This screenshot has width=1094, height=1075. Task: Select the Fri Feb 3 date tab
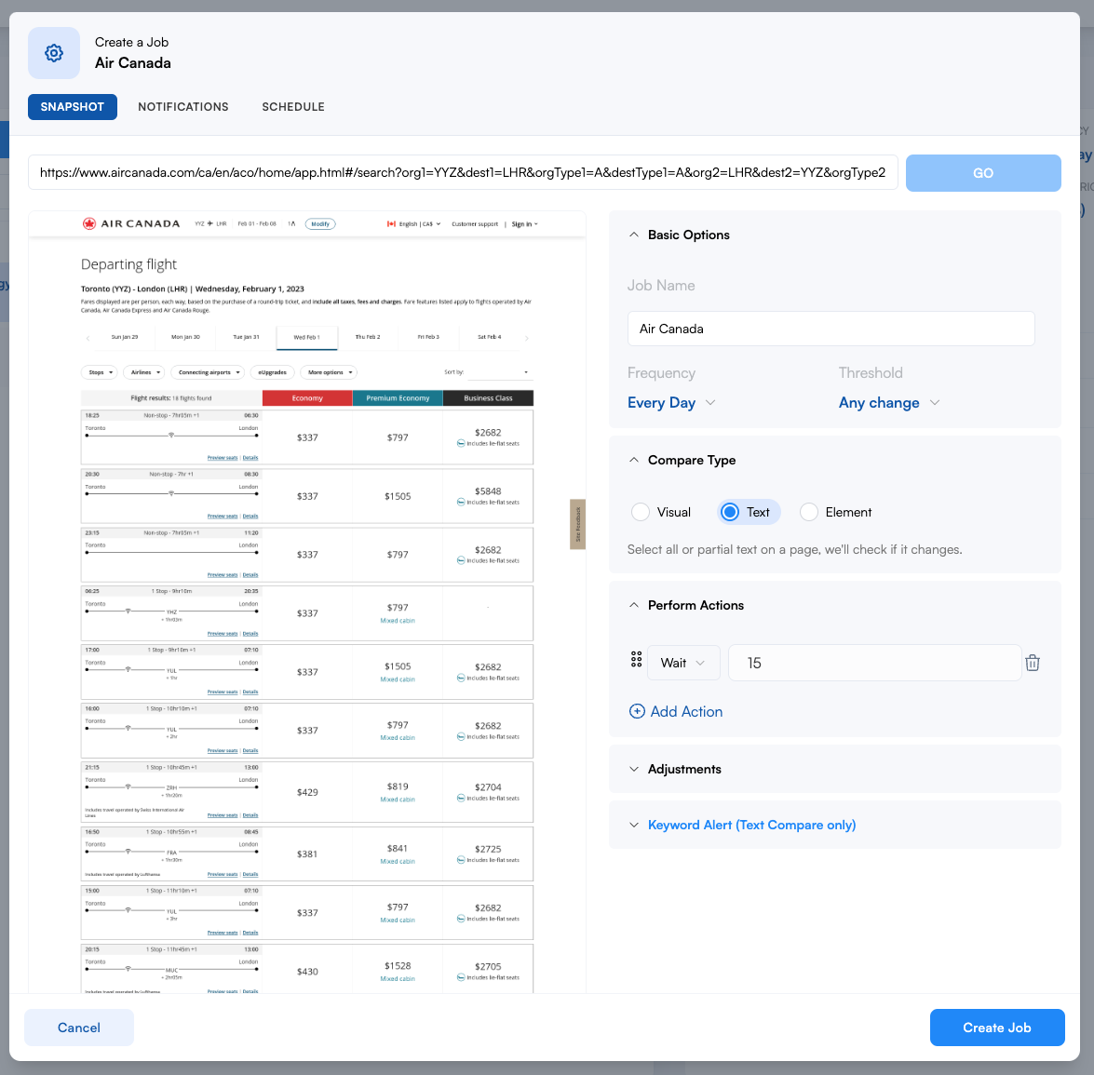428,337
